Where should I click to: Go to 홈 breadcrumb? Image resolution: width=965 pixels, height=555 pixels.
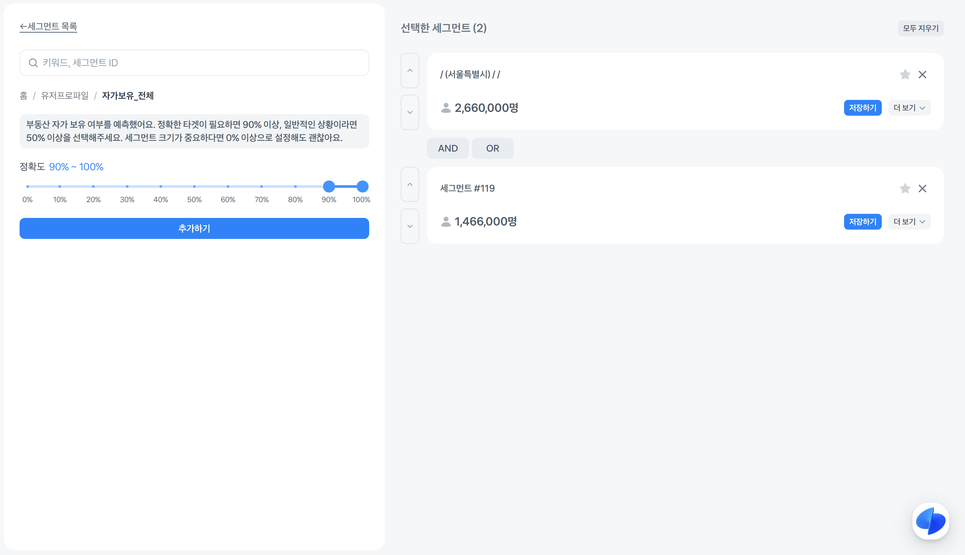click(24, 96)
